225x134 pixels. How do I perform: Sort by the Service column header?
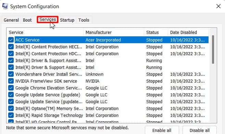(x=45, y=32)
